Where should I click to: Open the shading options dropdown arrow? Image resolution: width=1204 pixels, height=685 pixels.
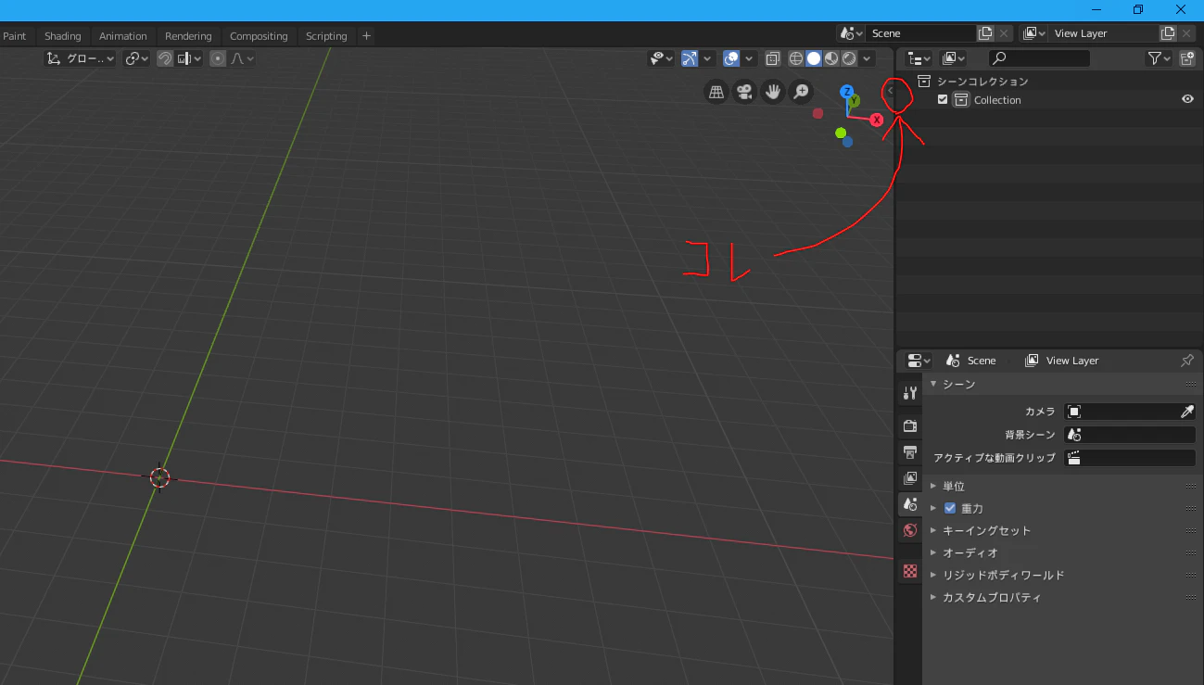pos(868,58)
